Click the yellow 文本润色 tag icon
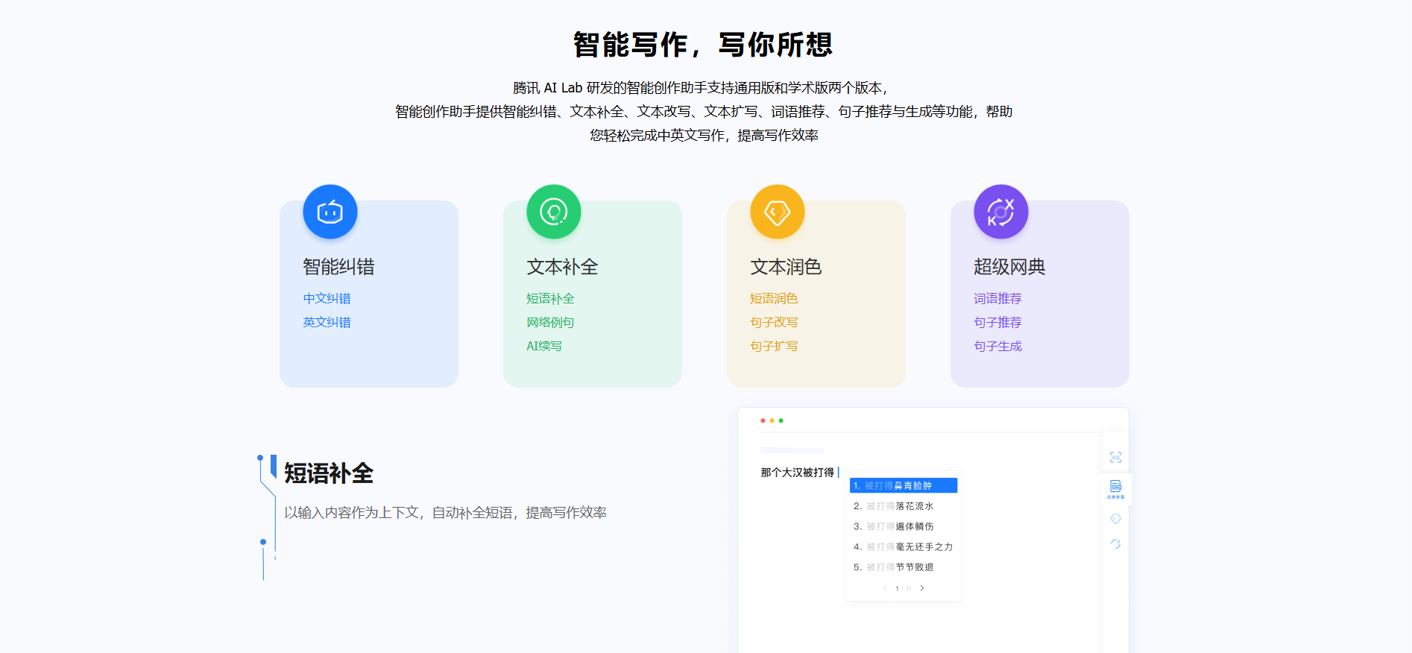 click(777, 212)
